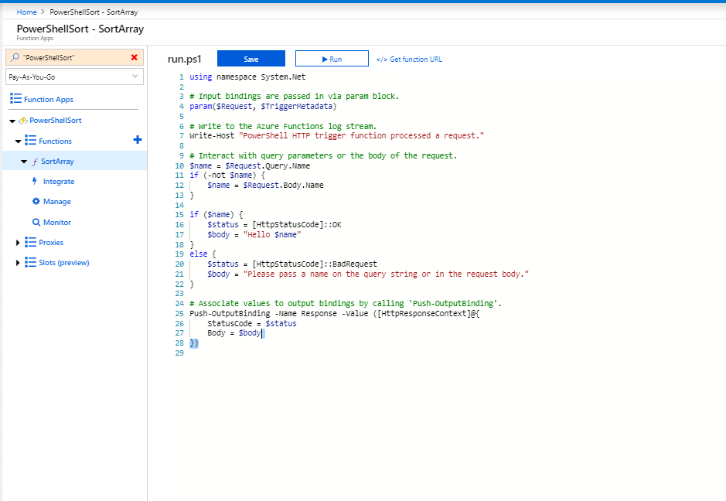The width and height of the screenshot is (726, 501).
Task: Open the Manage section
Action: (x=57, y=202)
